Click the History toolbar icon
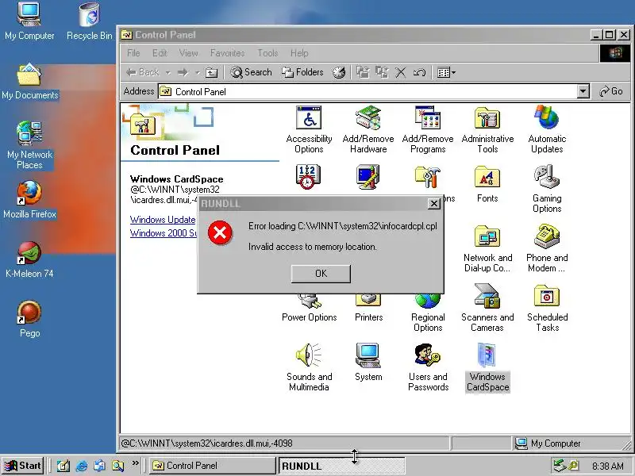Image resolution: width=635 pixels, height=476 pixels. click(339, 72)
